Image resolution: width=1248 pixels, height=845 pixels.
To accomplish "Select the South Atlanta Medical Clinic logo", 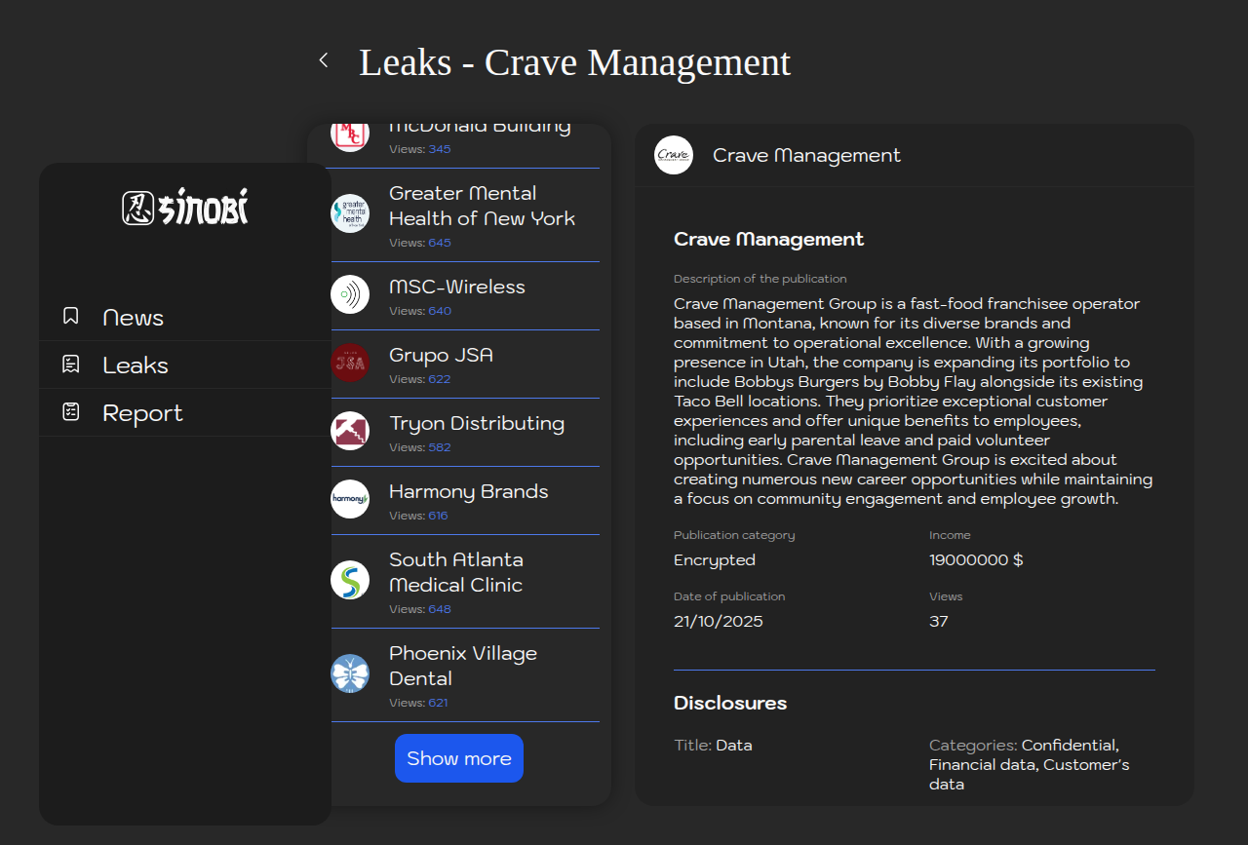I will click(x=350, y=580).
